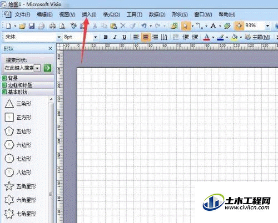Open the 工具(T) menu
The image size is (278, 223).
tap(134, 14)
